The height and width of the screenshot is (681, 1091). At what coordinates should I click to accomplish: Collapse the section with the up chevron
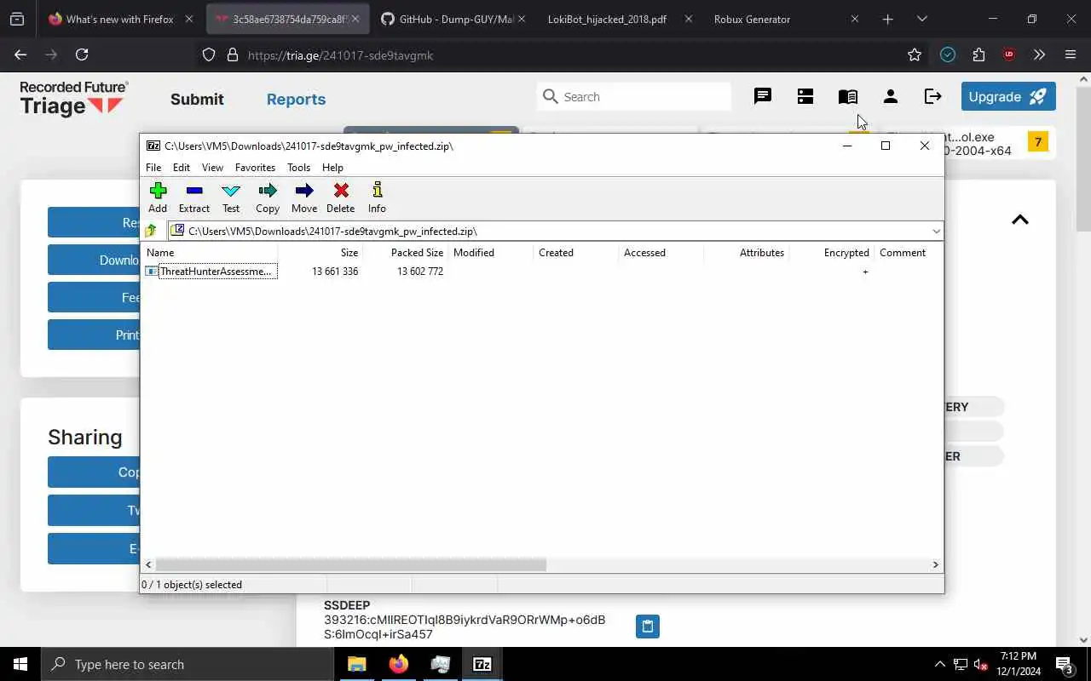tap(1019, 220)
